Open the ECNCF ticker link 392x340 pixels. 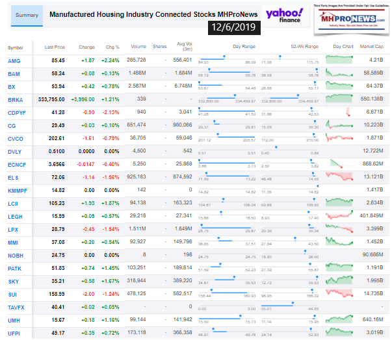pos(17,165)
